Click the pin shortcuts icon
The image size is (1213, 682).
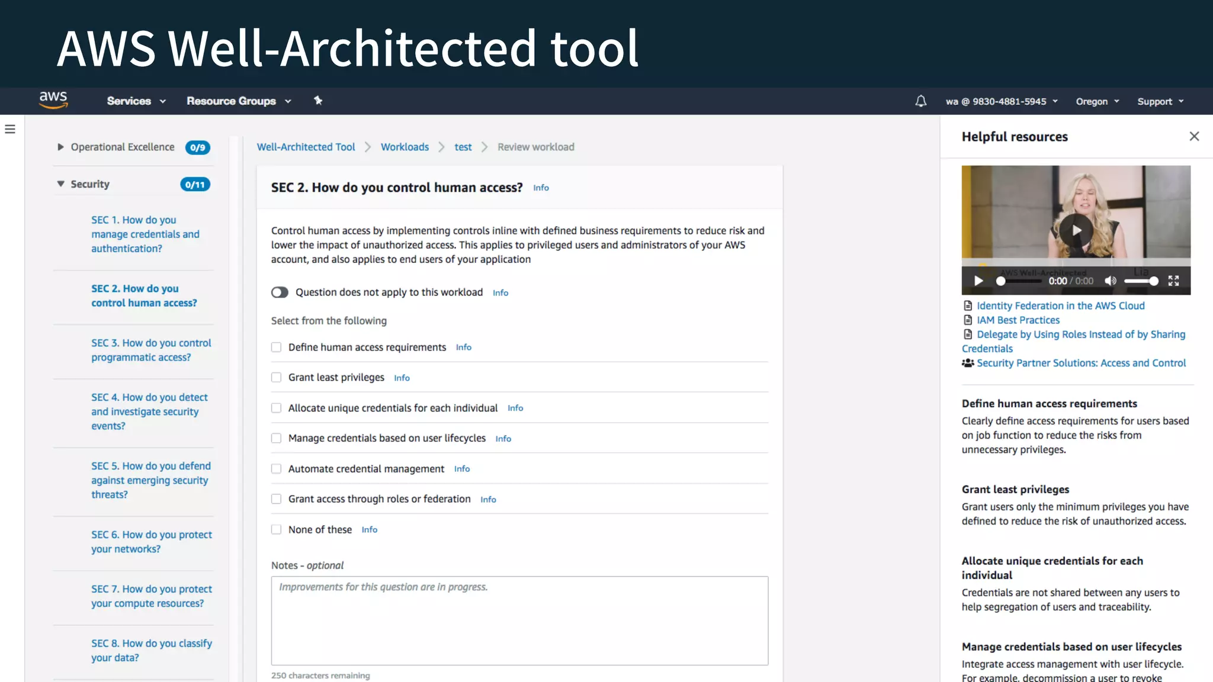pos(318,101)
